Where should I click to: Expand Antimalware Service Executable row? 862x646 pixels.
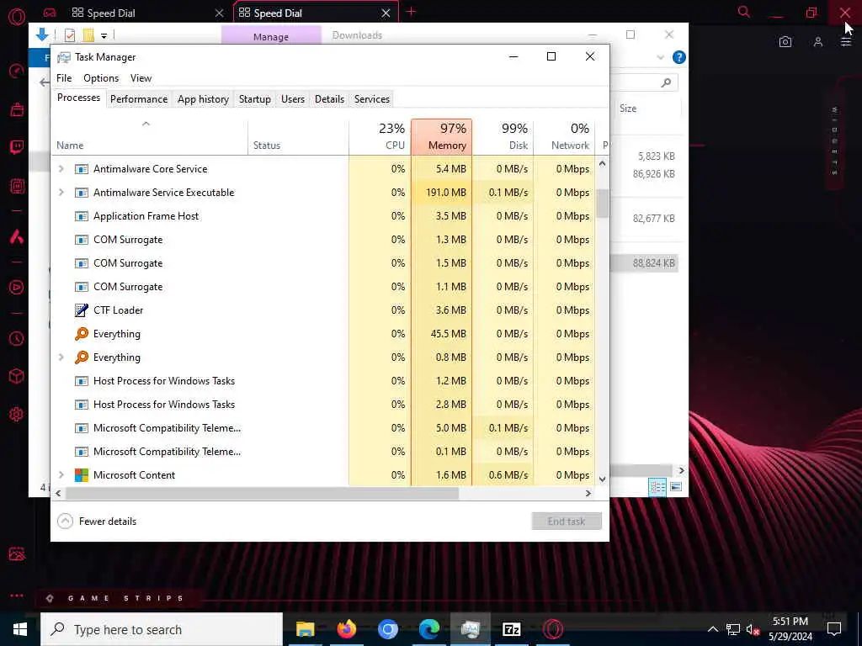click(x=61, y=193)
